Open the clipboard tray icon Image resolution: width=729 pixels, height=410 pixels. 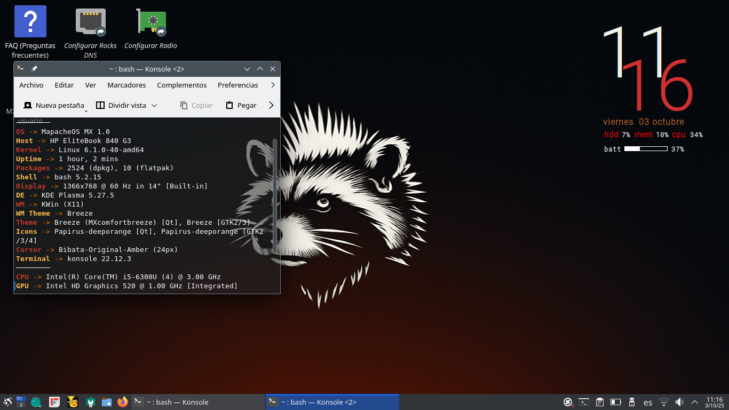point(600,402)
